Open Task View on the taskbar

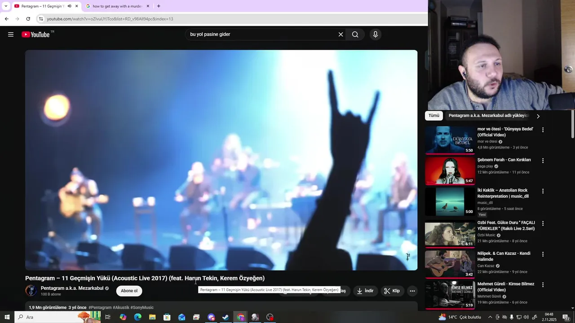[108, 317]
